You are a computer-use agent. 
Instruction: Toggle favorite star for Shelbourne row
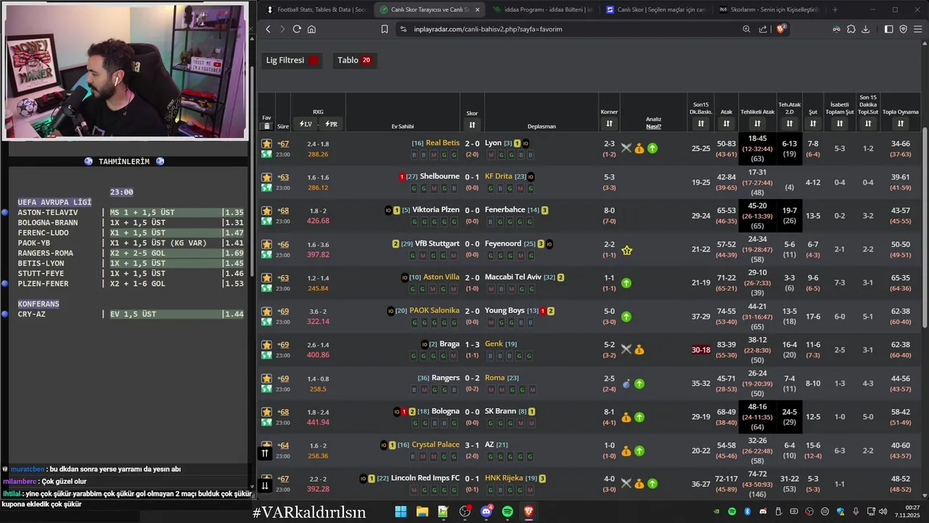click(266, 177)
